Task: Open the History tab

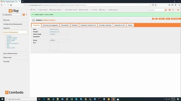Action: 130,25
